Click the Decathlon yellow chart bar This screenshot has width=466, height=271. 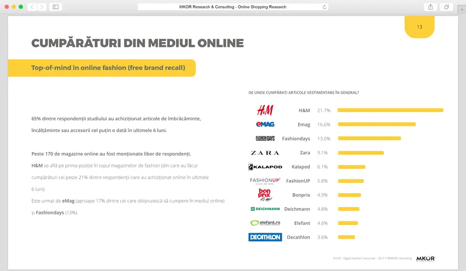coord(346,237)
